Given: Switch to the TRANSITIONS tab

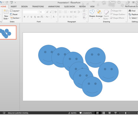Looking at the screenshot, I should click(38, 7).
